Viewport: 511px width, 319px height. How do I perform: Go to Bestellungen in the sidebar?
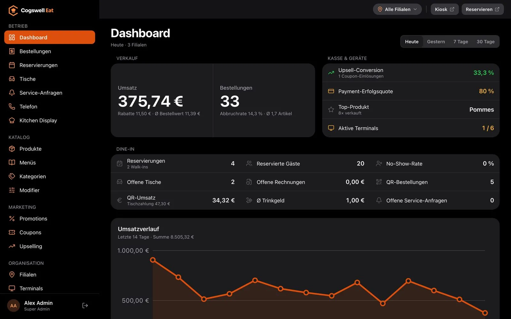(50, 51)
